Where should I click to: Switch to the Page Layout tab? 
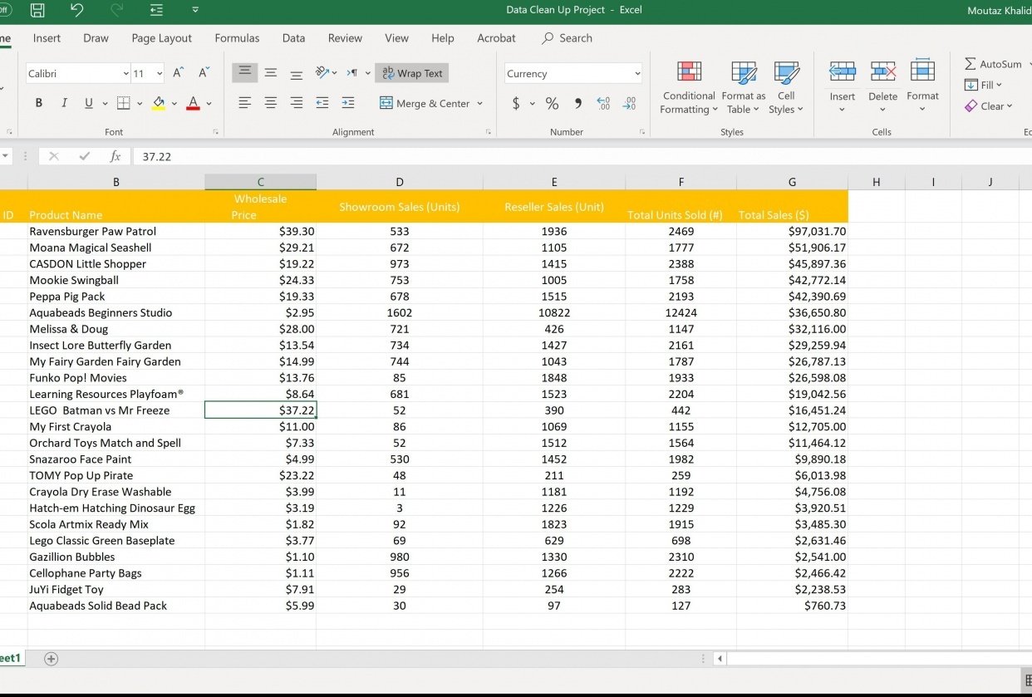[x=161, y=38]
